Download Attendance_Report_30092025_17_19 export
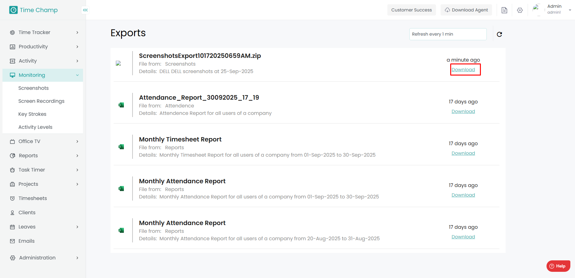 [x=463, y=111]
